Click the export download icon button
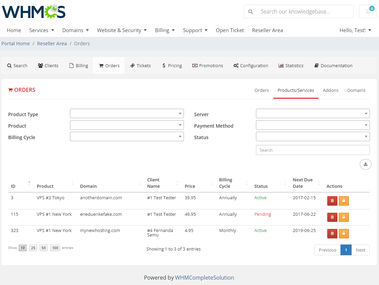This screenshot has height=285, width=379. coord(365,164)
